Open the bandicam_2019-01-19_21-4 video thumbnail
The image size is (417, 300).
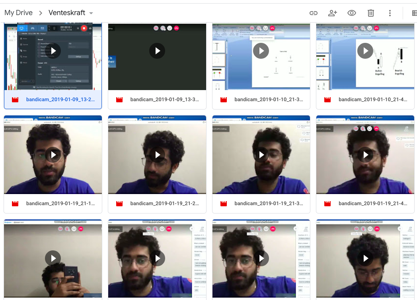(365, 155)
